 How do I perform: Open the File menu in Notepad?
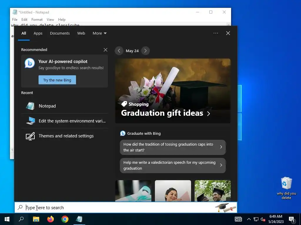[15, 20]
